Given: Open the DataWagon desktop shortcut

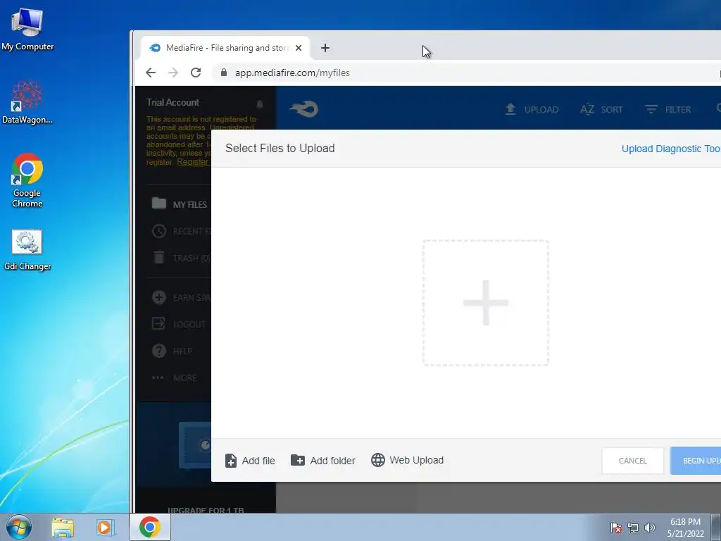Looking at the screenshot, I should point(27,102).
